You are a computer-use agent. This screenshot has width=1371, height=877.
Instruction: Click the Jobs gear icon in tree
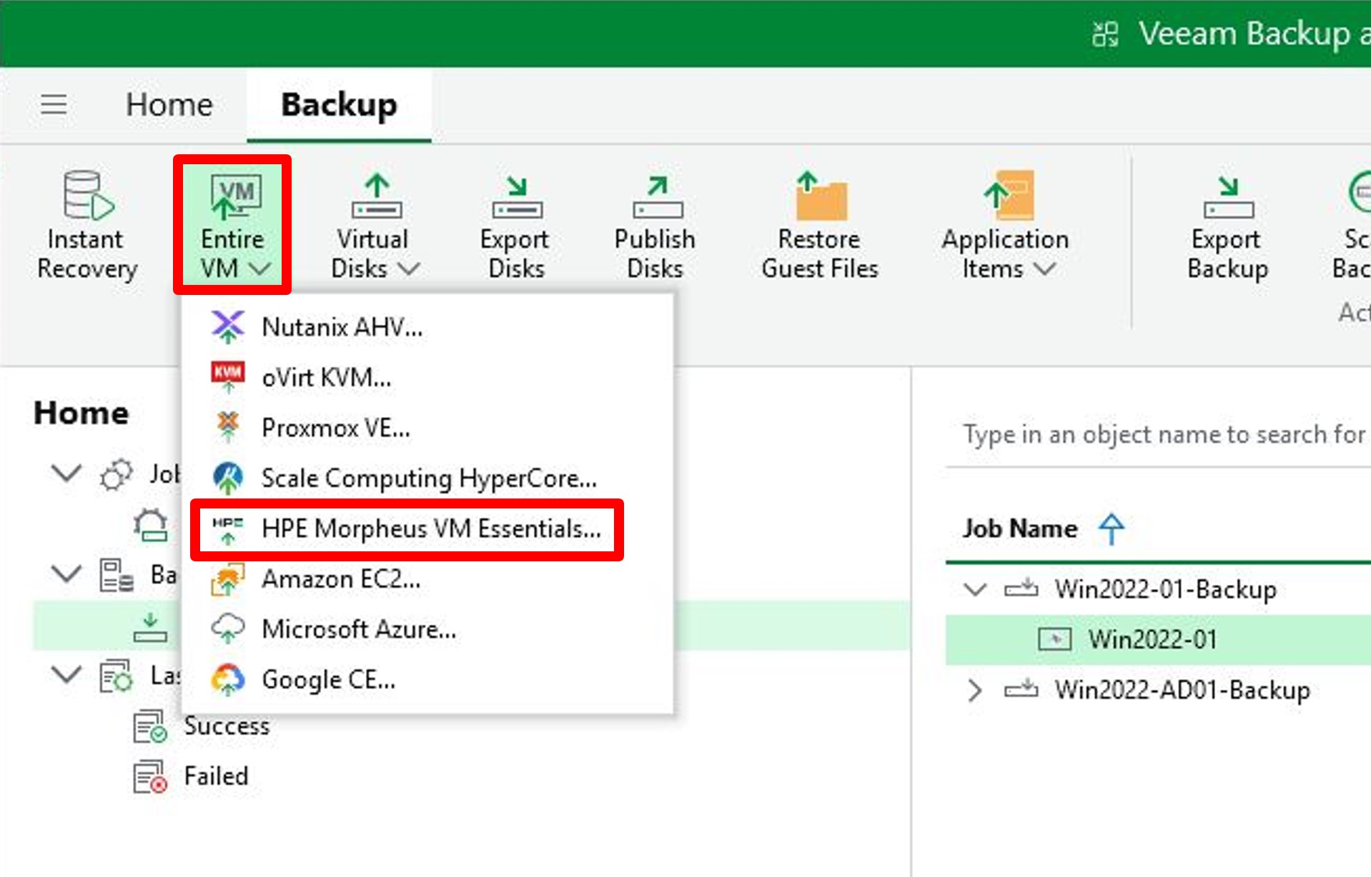pos(117,474)
